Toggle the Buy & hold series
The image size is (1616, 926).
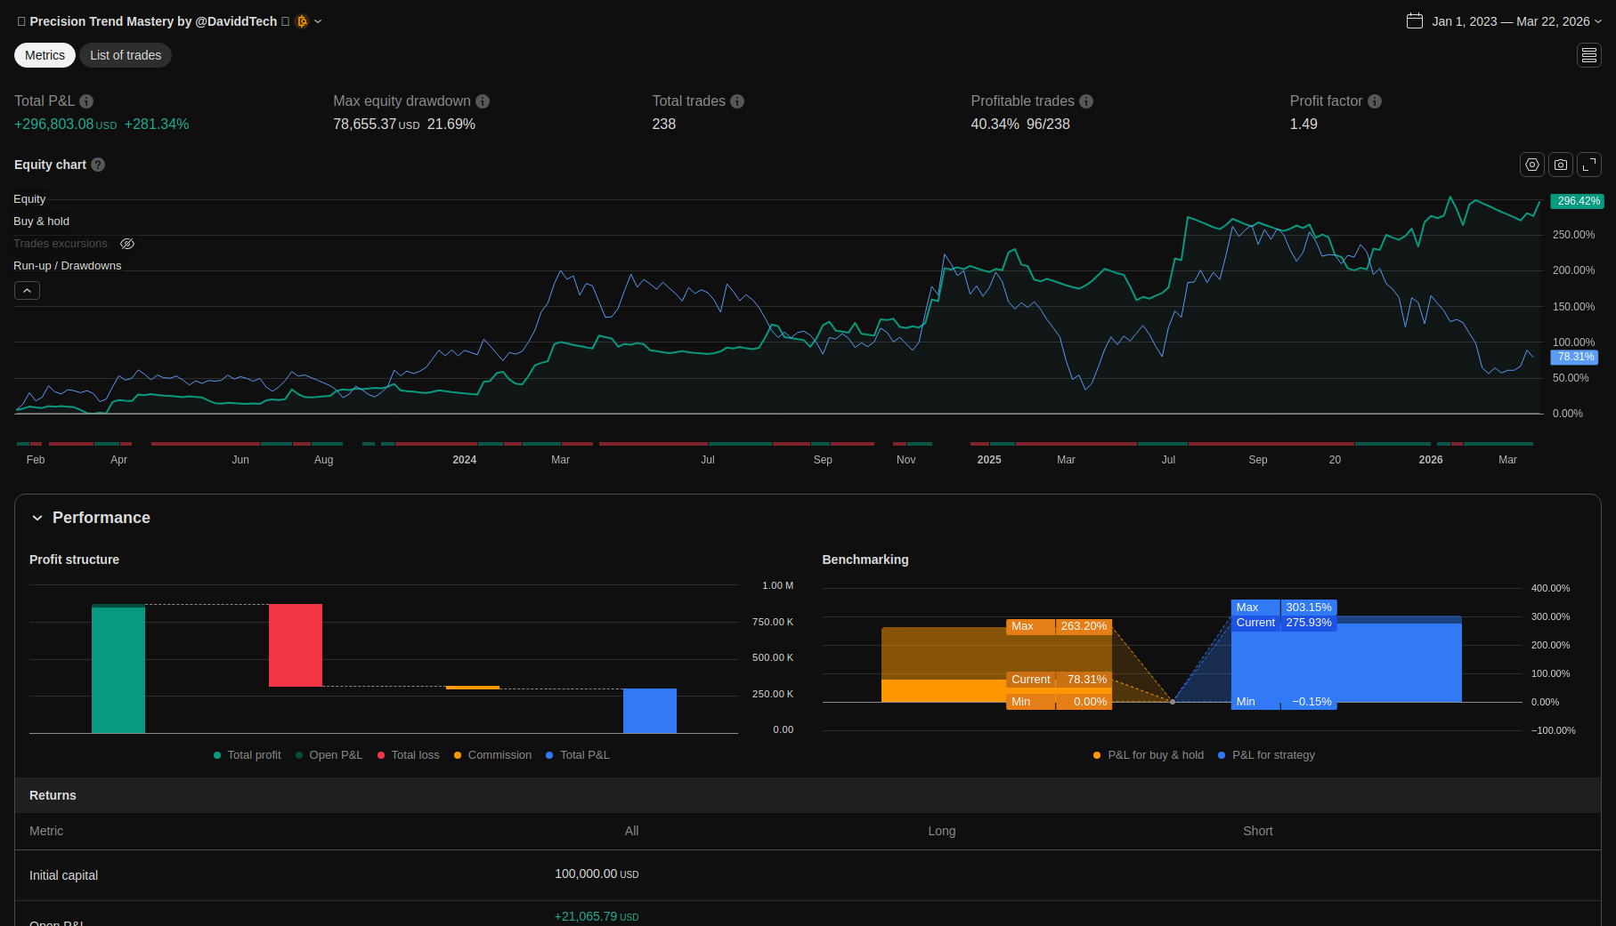pos(41,221)
